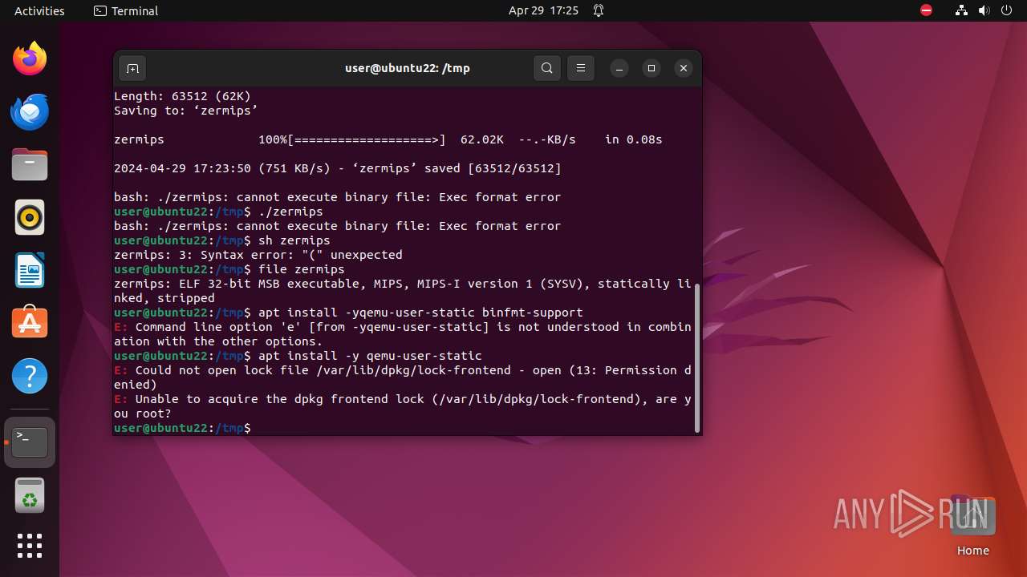
Task: Click the terminal title 'user@ubuntu22: /tmp'
Action: [408, 68]
